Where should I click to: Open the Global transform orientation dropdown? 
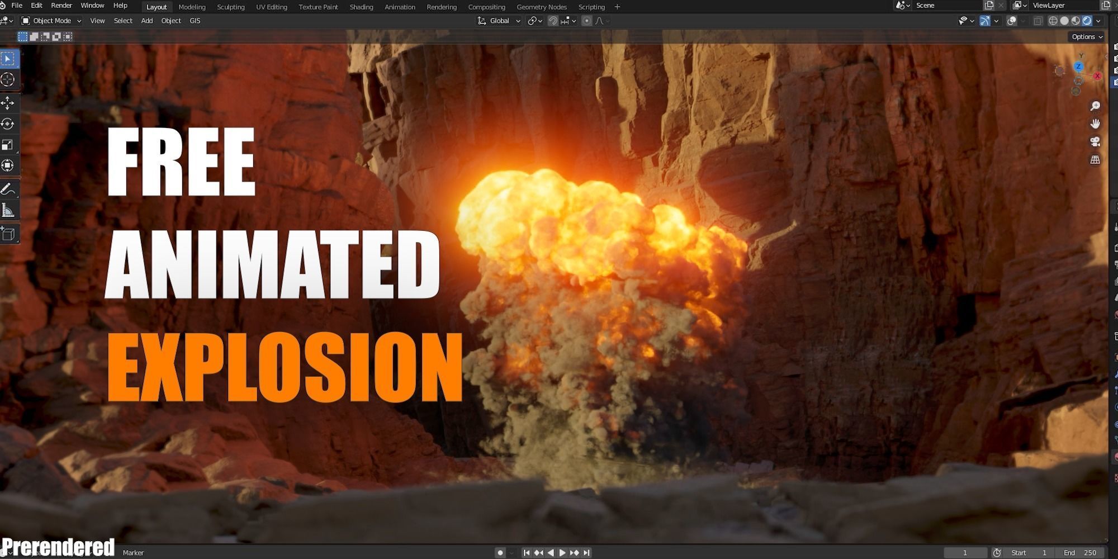coord(499,21)
